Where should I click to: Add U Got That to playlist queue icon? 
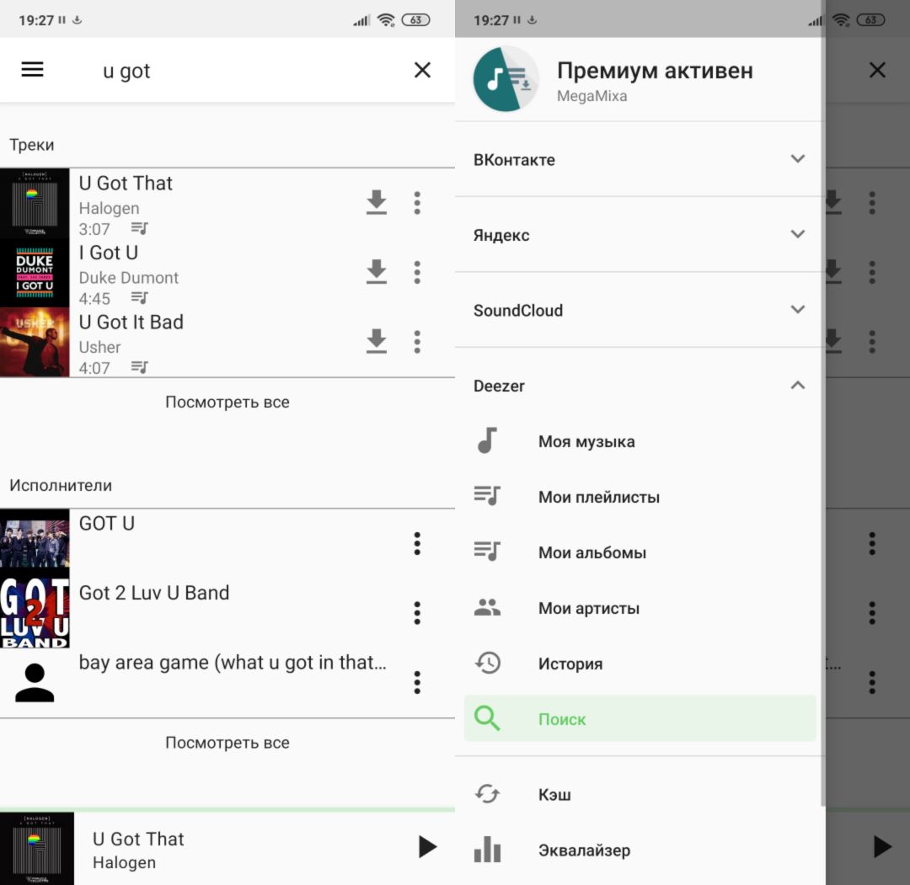pos(139,228)
